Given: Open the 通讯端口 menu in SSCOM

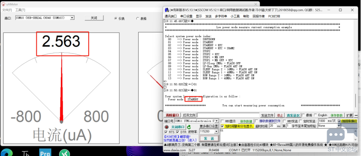Looking at the screenshot, I should pos(170,16).
